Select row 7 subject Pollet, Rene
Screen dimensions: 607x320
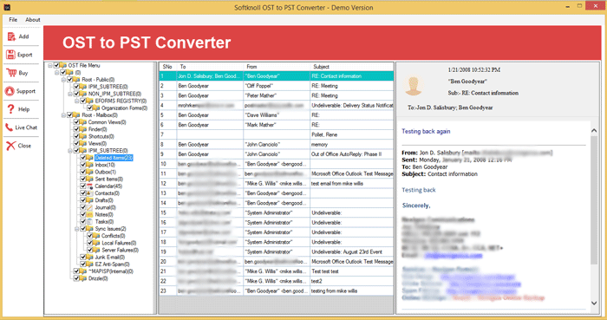tap(277, 134)
